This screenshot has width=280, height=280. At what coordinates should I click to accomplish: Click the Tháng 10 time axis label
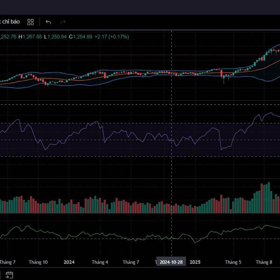pyautogui.click(x=38, y=262)
